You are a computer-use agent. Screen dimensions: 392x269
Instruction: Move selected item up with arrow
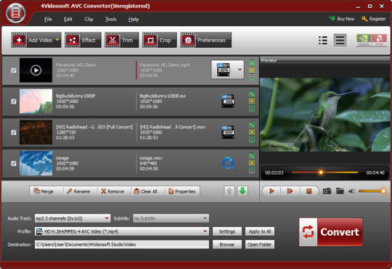tap(229, 191)
